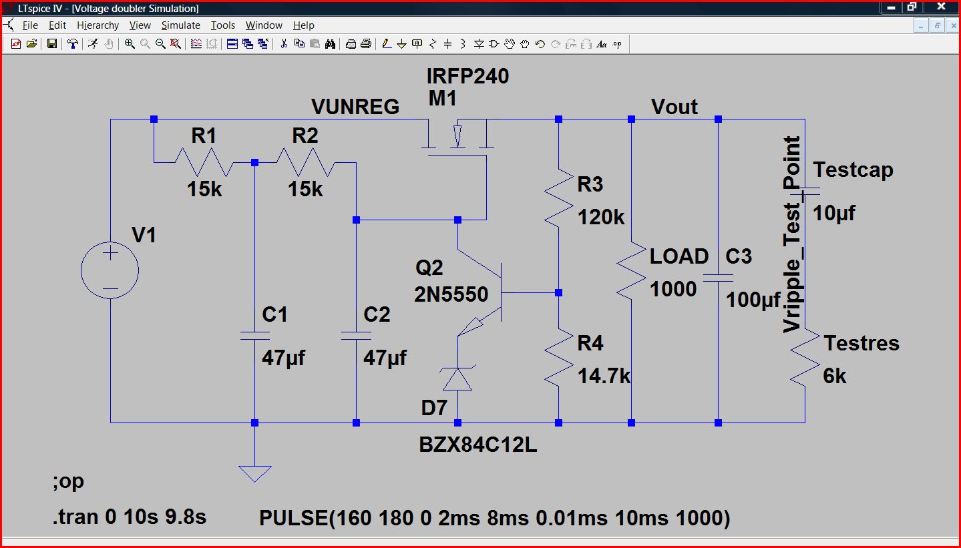Open the Help menu
Screen dimensions: 961x548
[x=303, y=25]
